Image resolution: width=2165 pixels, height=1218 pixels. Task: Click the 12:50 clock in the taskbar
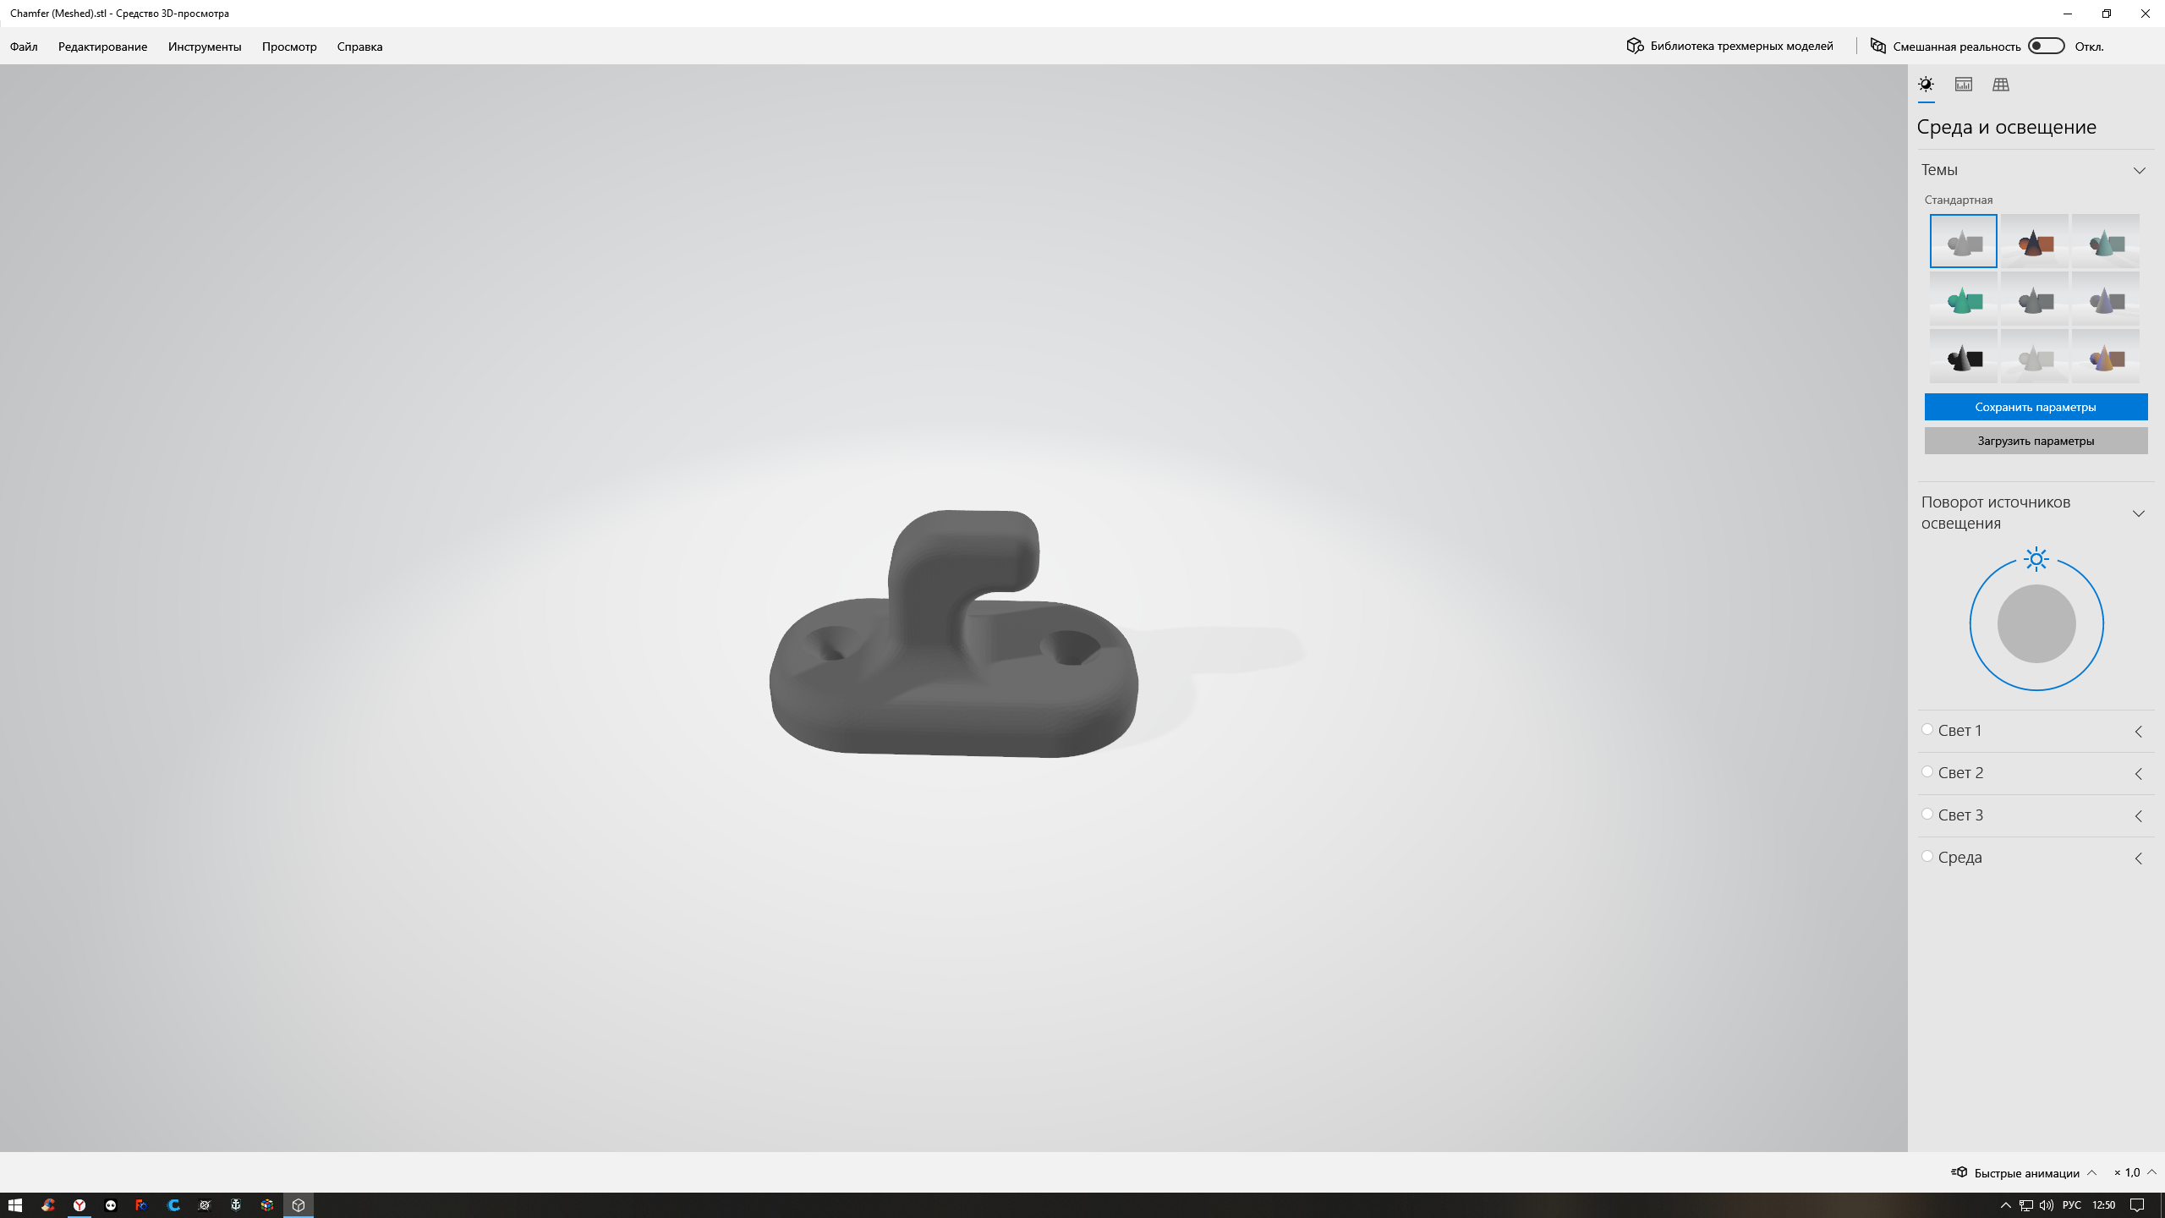pos(2103,1205)
